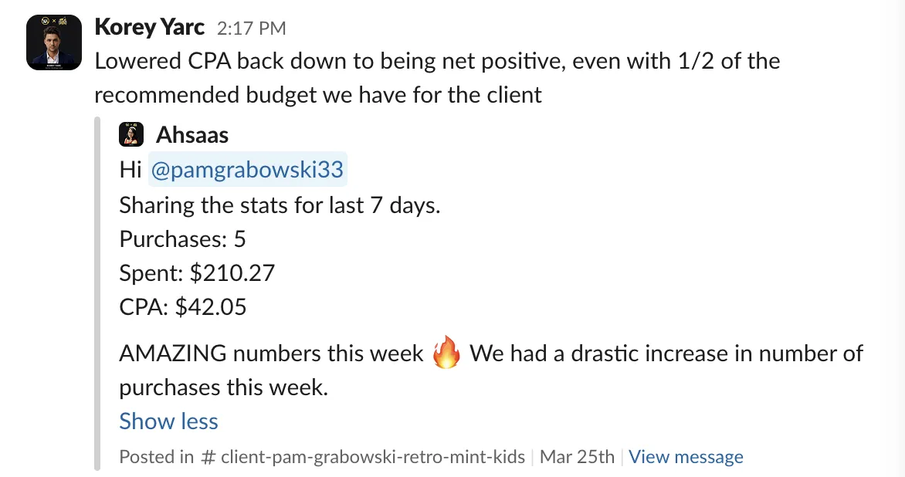Click the 'AMAZING numbers this week' text
Viewport: 905px width, 477px height.
click(x=271, y=353)
